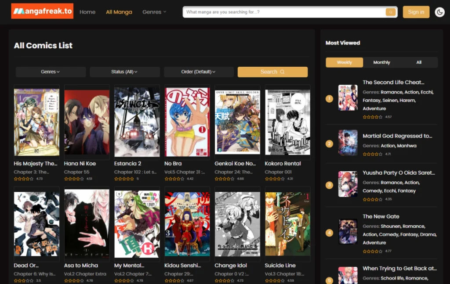This screenshot has height=284, width=450.
Task: Open Chapter 001 of Kokoro Rental
Action: [x=278, y=172]
